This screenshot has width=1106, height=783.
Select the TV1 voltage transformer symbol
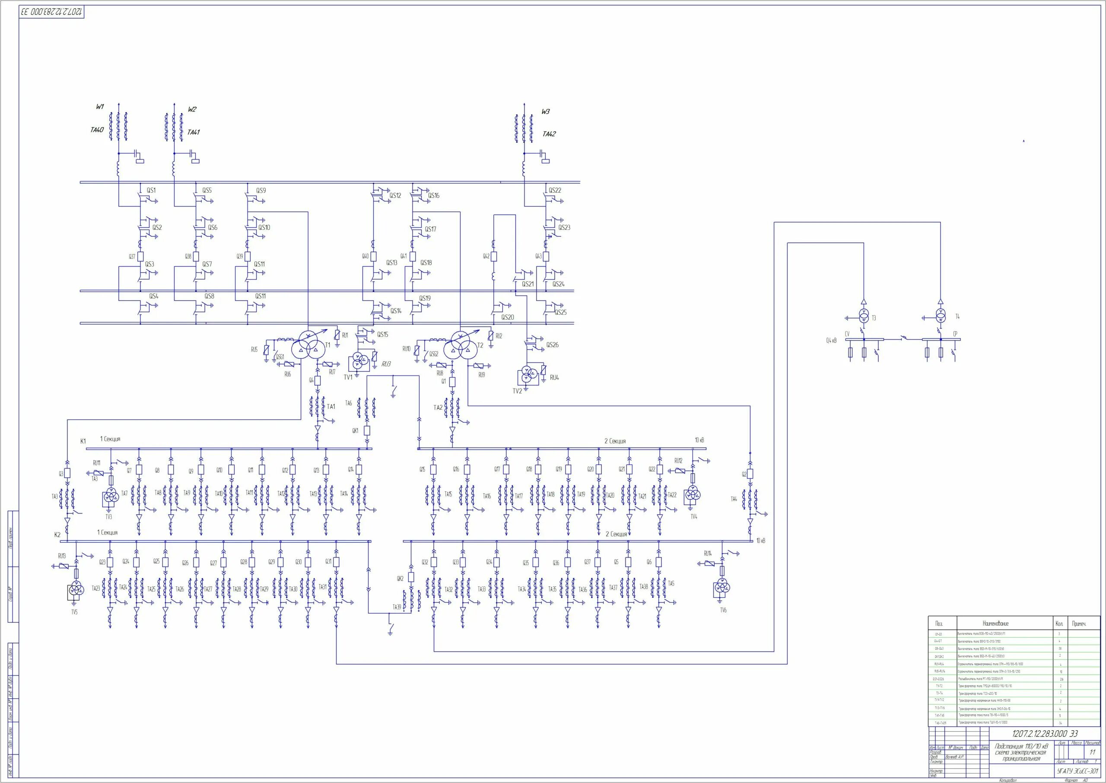coord(359,359)
